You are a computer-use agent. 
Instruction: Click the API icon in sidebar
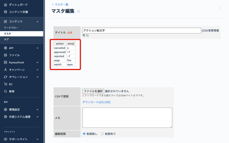click(5, 48)
